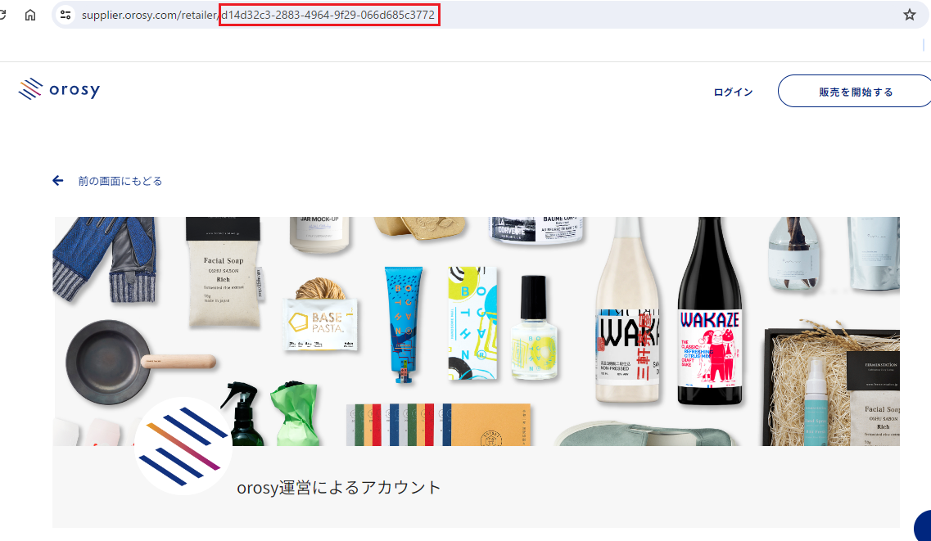The height and width of the screenshot is (541, 931).
Task: Click the product collage banner image
Action: pyautogui.click(x=477, y=331)
